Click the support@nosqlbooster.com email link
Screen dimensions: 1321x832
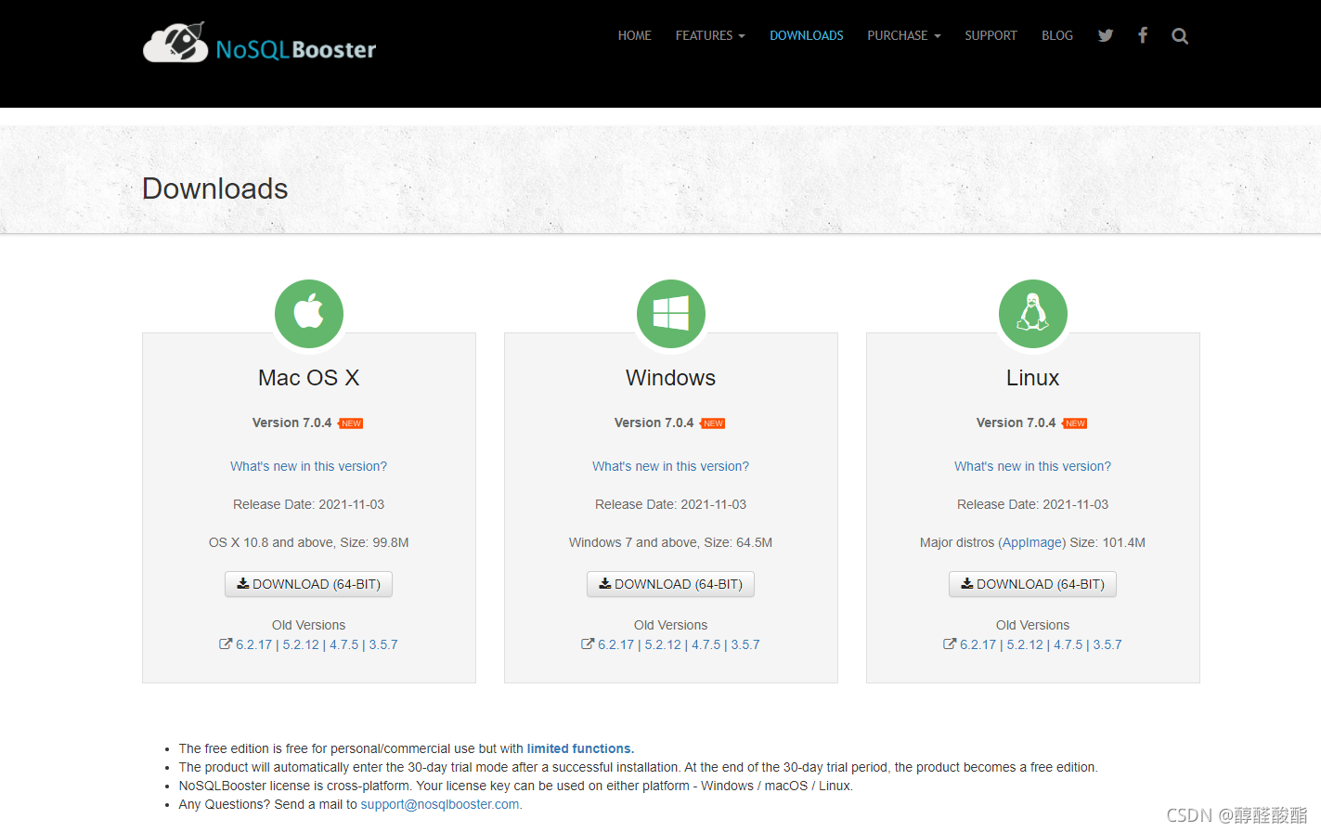[x=440, y=804]
